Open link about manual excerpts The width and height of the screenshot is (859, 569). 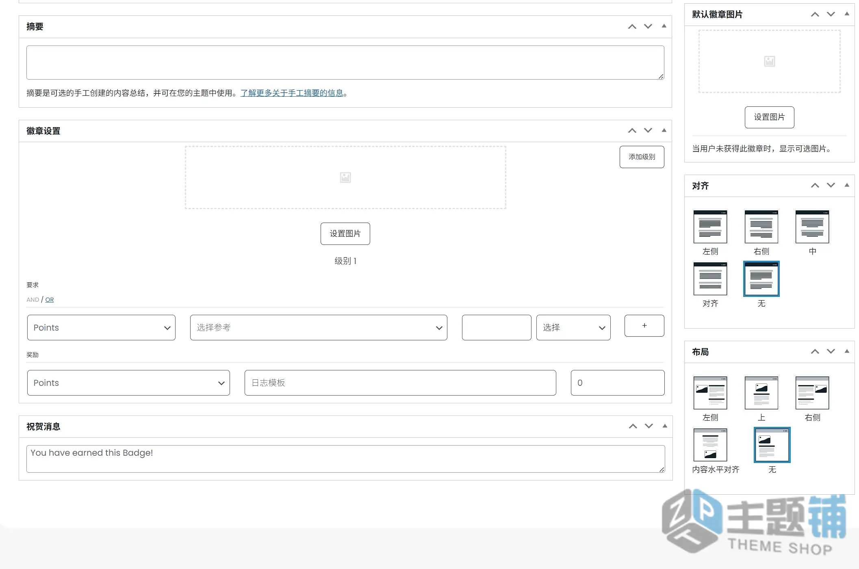point(292,93)
